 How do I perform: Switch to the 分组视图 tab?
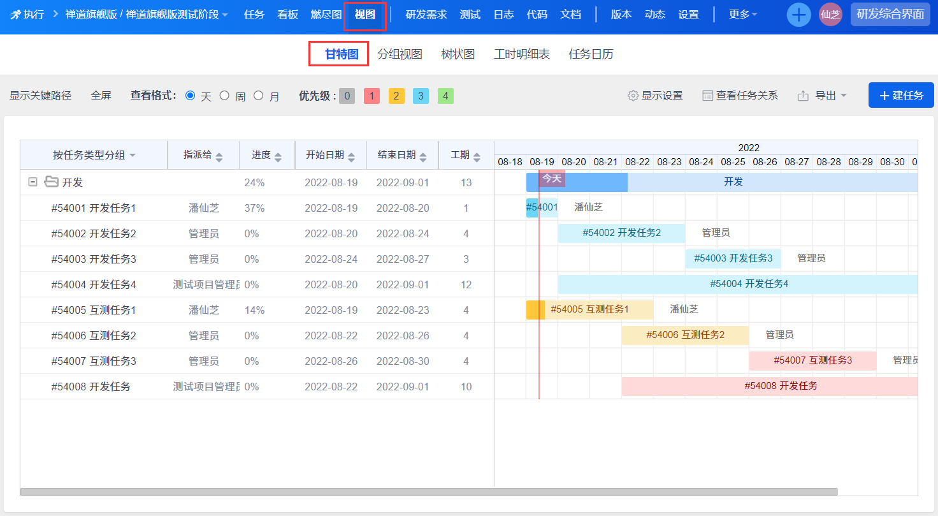pyautogui.click(x=400, y=54)
